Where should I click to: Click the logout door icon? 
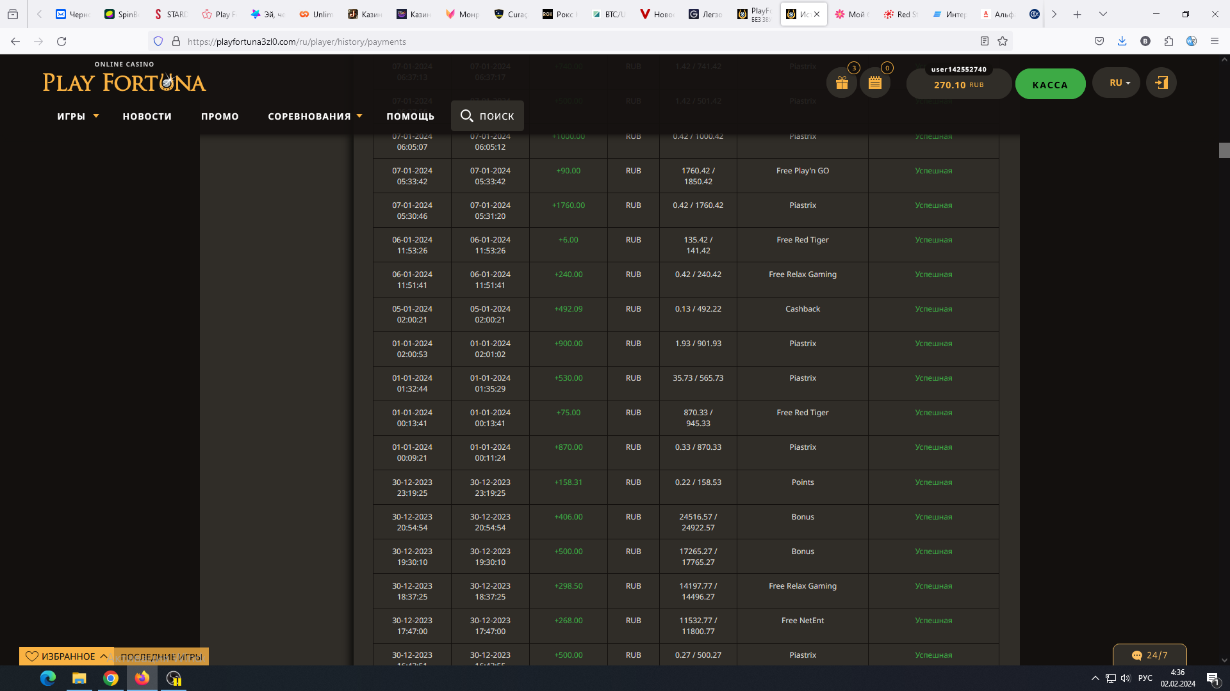click(1161, 83)
